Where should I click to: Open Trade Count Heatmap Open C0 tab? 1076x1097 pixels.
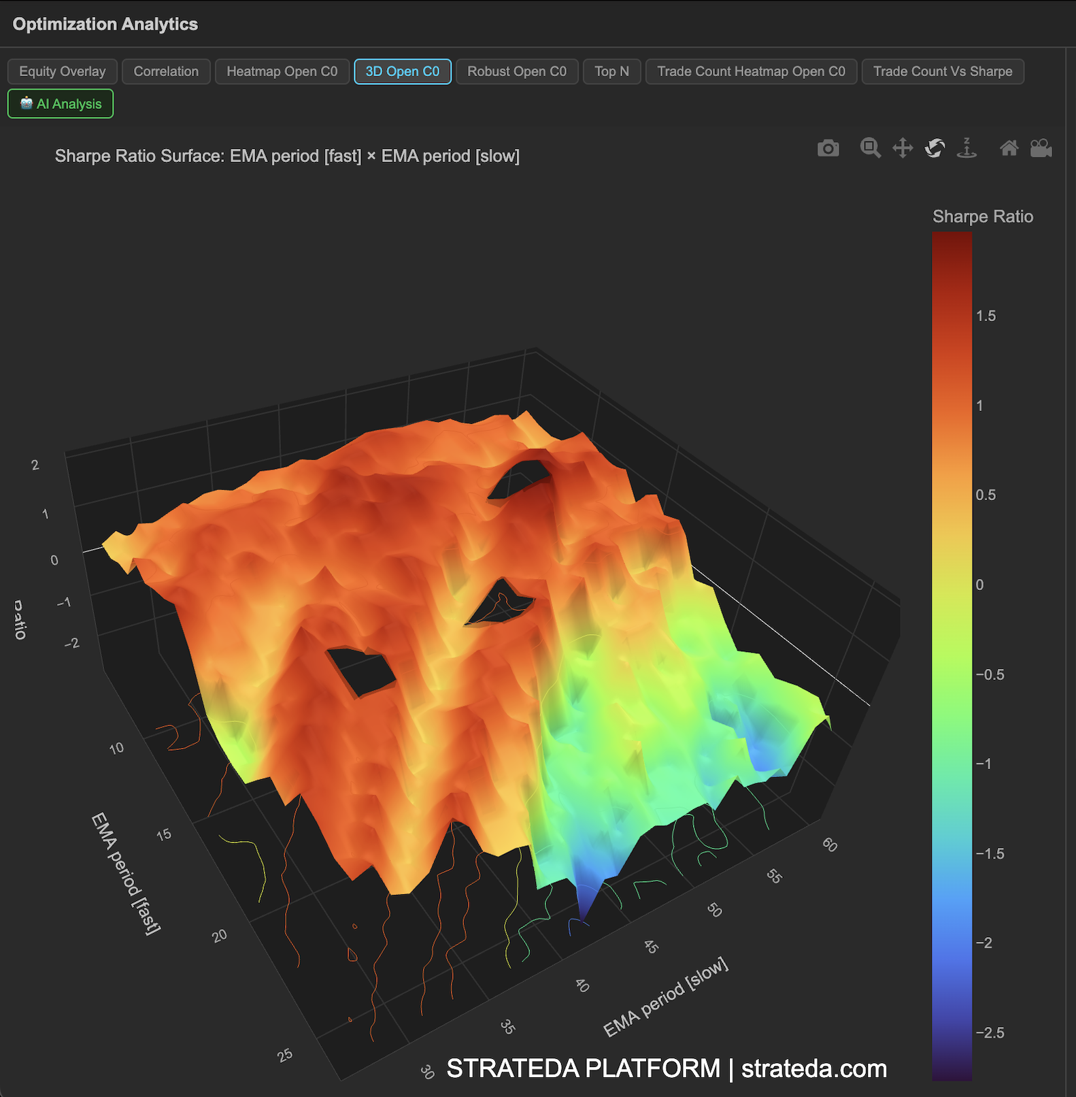coord(751,71)
